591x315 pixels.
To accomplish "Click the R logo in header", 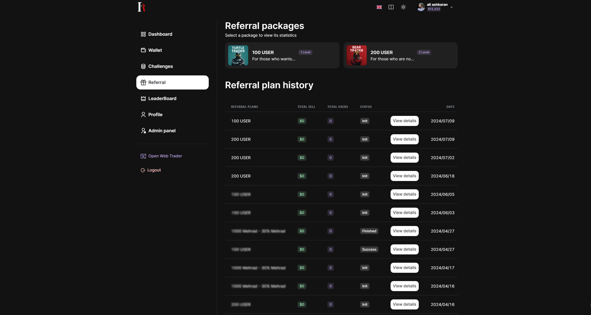I will click(x=141, y=7).
